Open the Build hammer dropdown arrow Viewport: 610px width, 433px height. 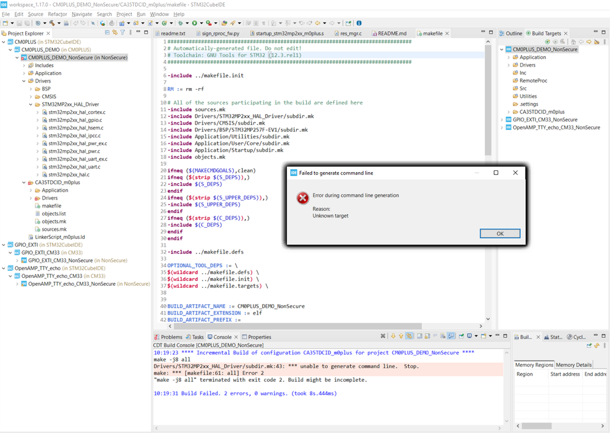[59, 23]
